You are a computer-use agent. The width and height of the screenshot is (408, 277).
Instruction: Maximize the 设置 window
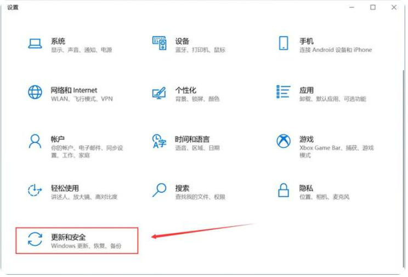coord(373,7)
